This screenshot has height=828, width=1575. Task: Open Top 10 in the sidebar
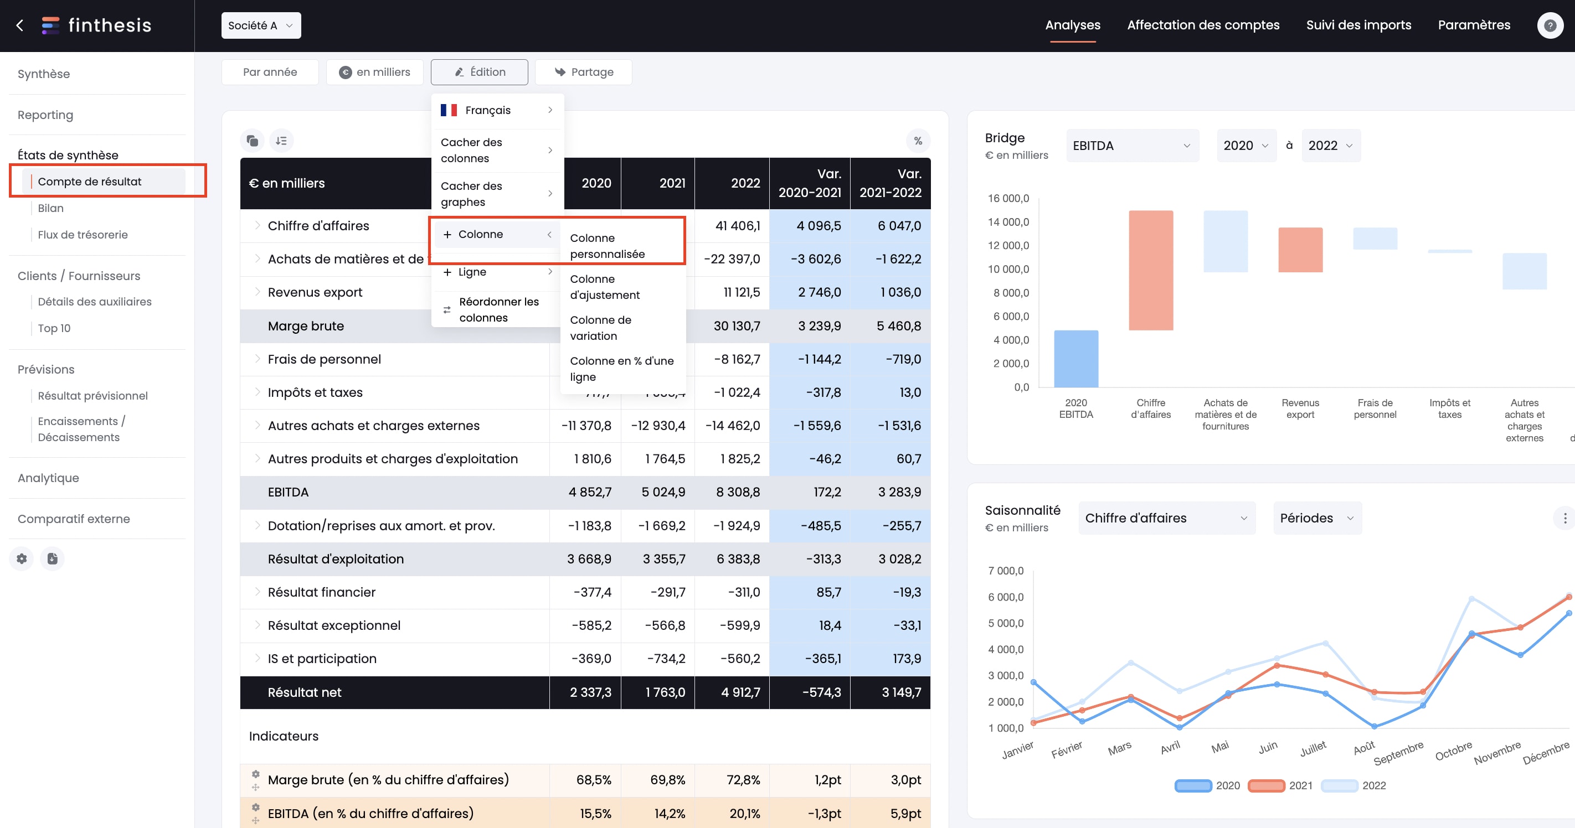tap(54, 328)
